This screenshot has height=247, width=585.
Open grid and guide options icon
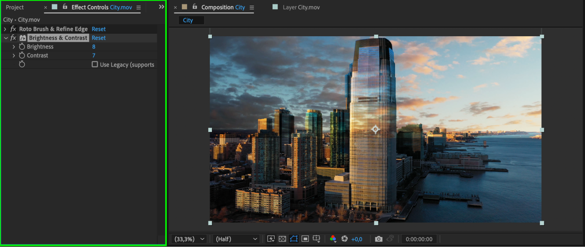coord(316,239)
